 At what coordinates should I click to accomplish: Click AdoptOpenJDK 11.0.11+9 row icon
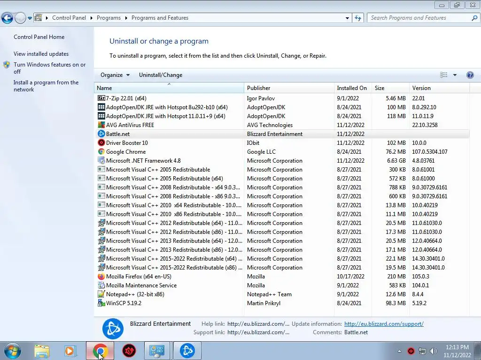pos(101,116)
